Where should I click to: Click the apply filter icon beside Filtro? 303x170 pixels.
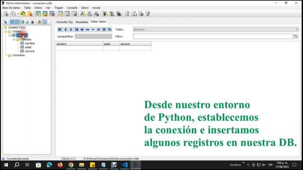tap(296, 36)
